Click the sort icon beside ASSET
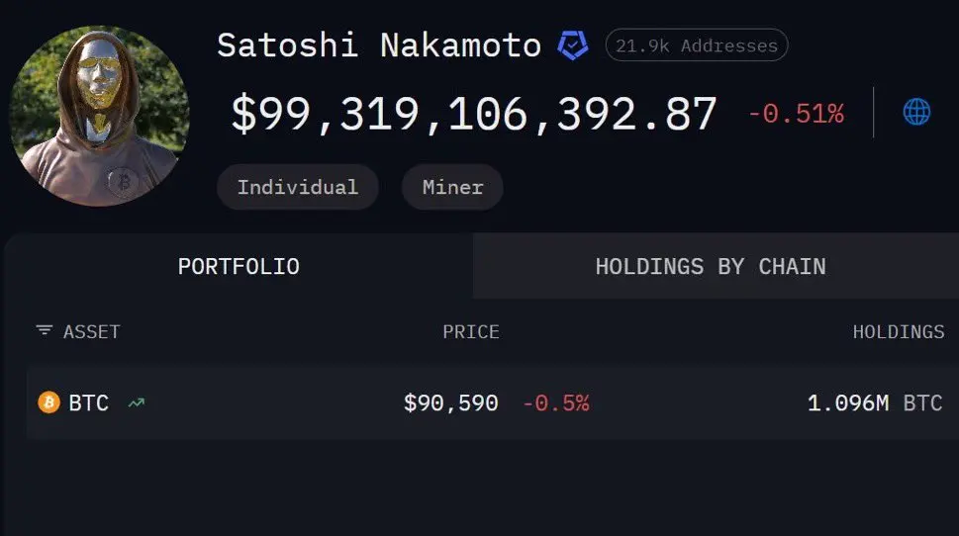This screenshot has height=536, width=959. coord(45,331)
